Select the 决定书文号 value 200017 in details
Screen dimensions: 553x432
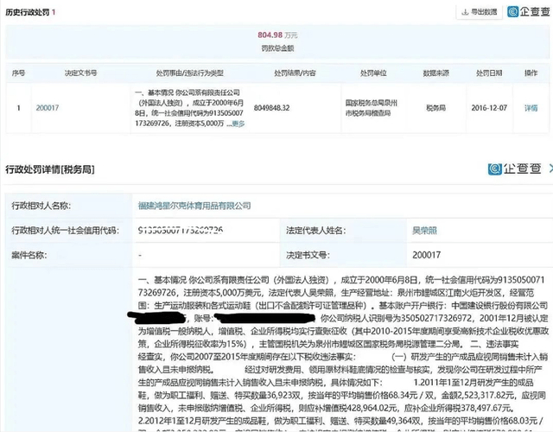pos(426,255)
